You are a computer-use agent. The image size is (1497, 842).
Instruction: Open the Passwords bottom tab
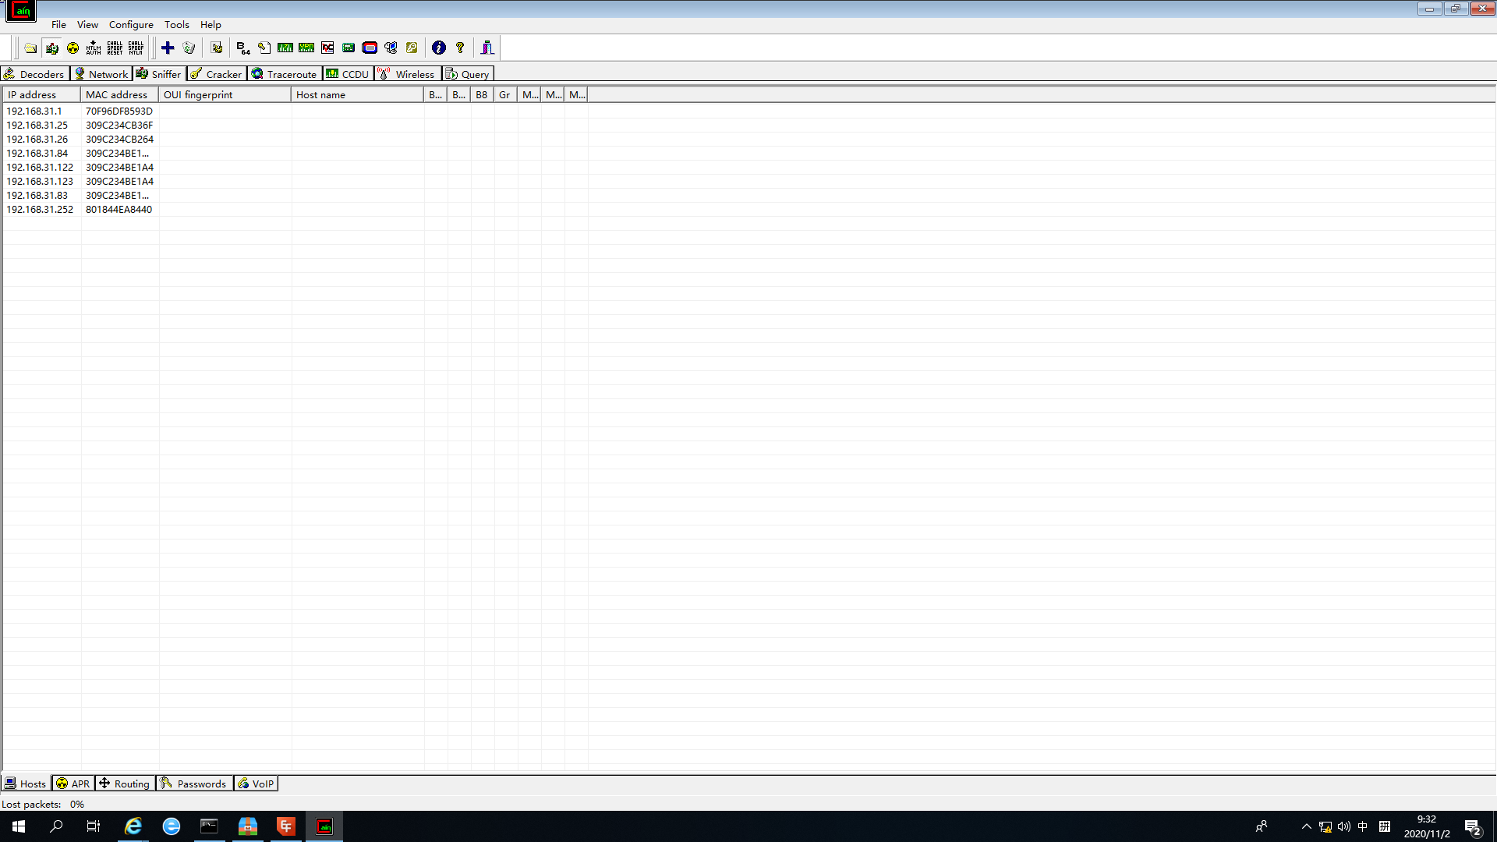point(194,784)
